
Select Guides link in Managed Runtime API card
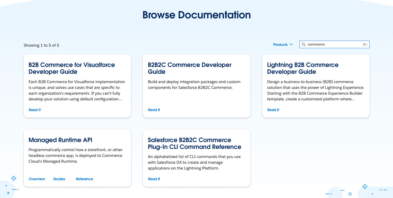[x=59, y=179]
